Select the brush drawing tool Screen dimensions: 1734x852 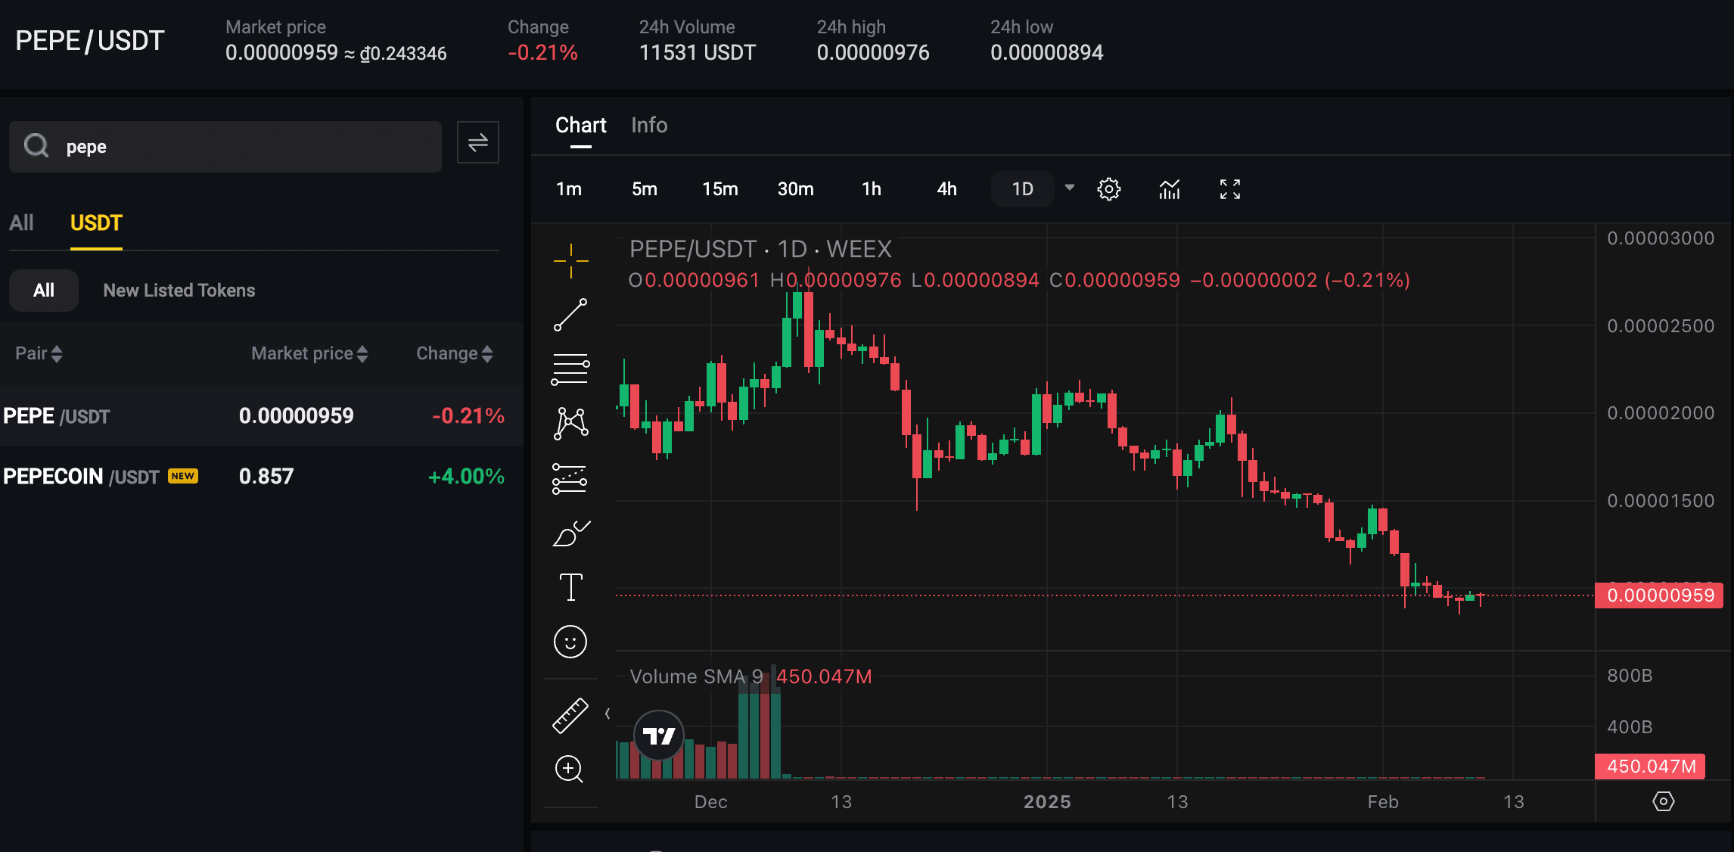(570, 533)
